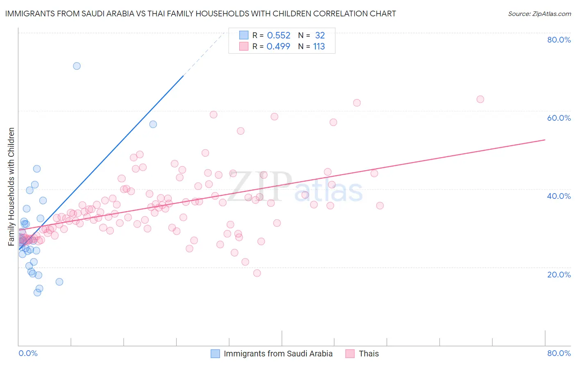Screen dimensions: 576x365
Task: Click the ZIPatlas watermark in chart center
Action: pyautogui.click(x=295, y=187)
